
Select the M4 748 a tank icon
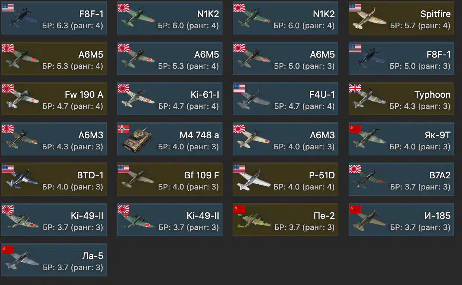(x=137, y=140)
